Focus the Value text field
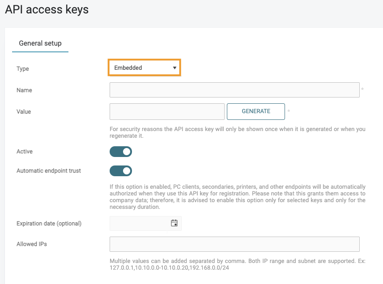The width and height of the screenshot is (383, 284). 167,112
